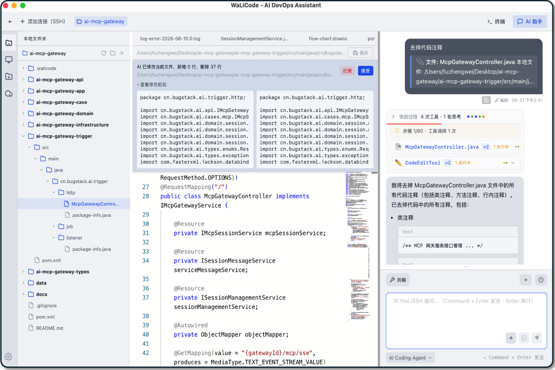Collapse the cn.bugstack.ai.trigger package folder
The width and height of the screenshot is (555, 370).
pyautogui.click(x=47, y=181)
